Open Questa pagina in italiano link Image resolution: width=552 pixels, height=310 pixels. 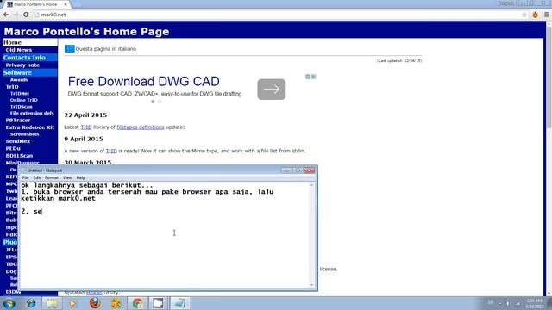(105, 49)
